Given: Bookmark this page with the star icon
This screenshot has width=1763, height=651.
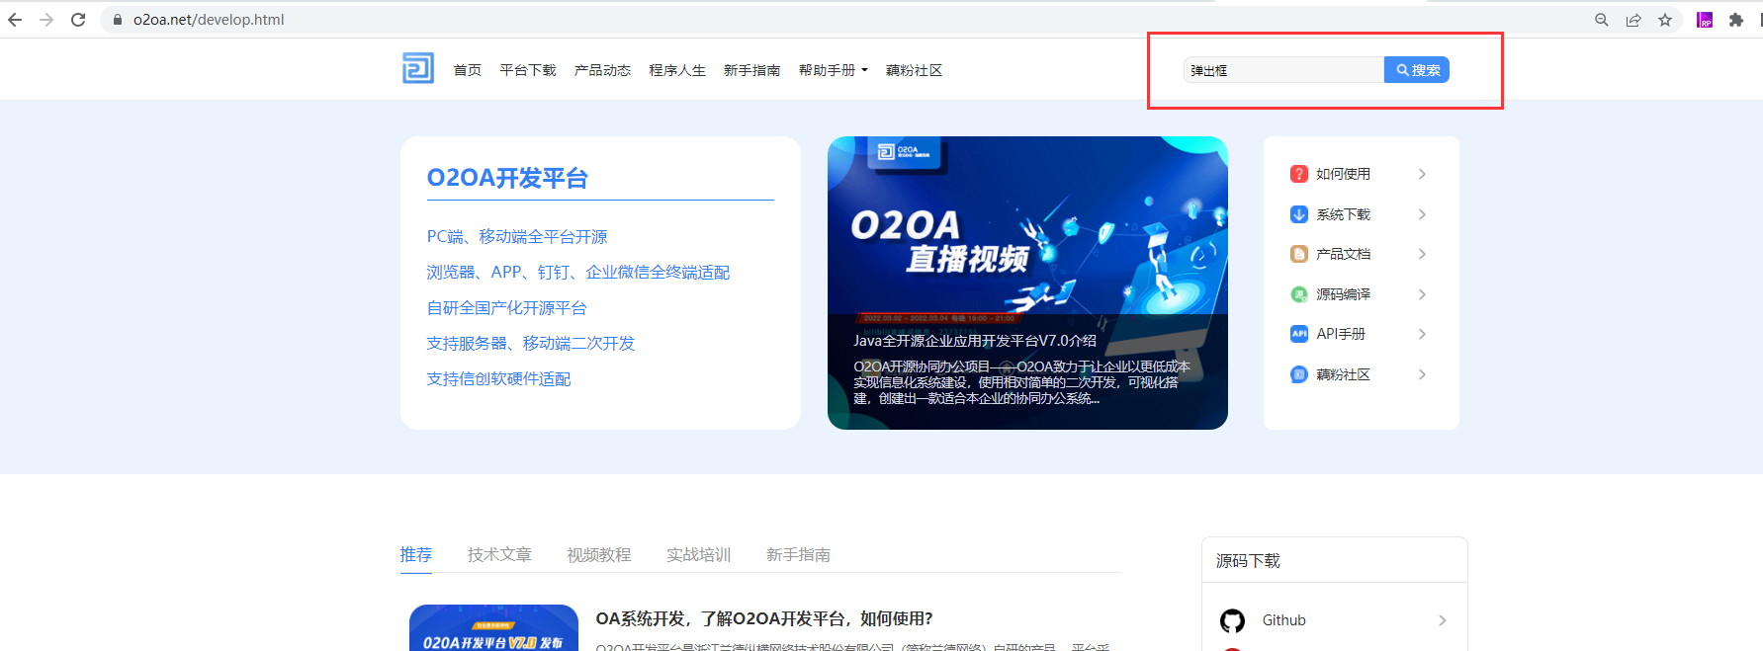Looking at the screenshot, I should pyautogui.click(x=1665, y=20).
